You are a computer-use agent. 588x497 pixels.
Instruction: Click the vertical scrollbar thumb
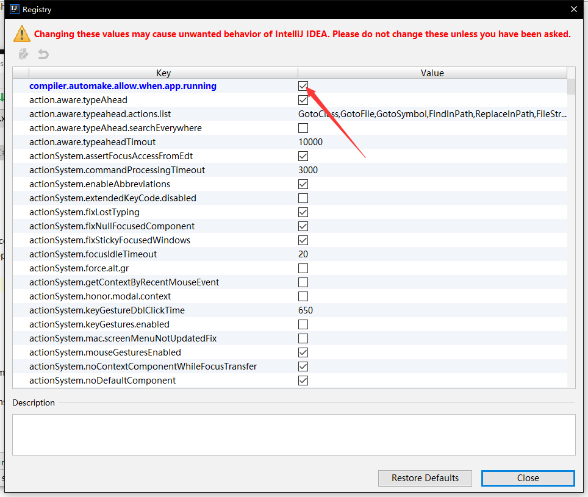pos(571,87)
